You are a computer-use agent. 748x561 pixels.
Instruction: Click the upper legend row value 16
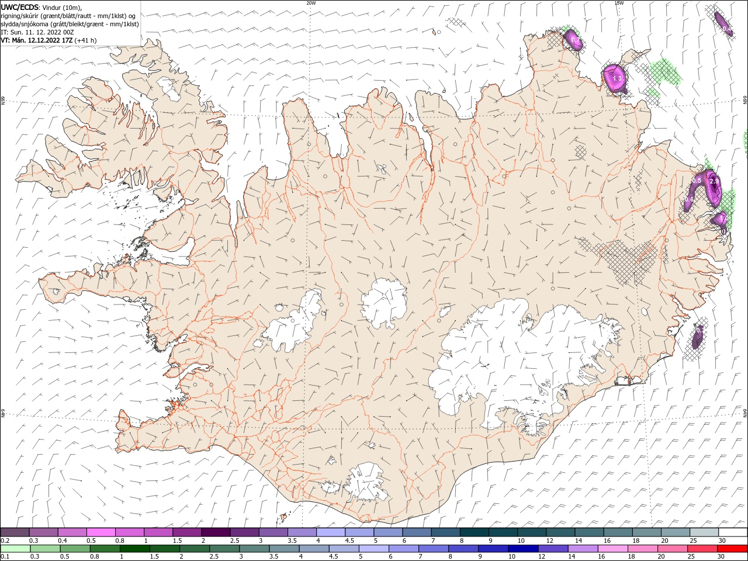[x=607, y=541]
